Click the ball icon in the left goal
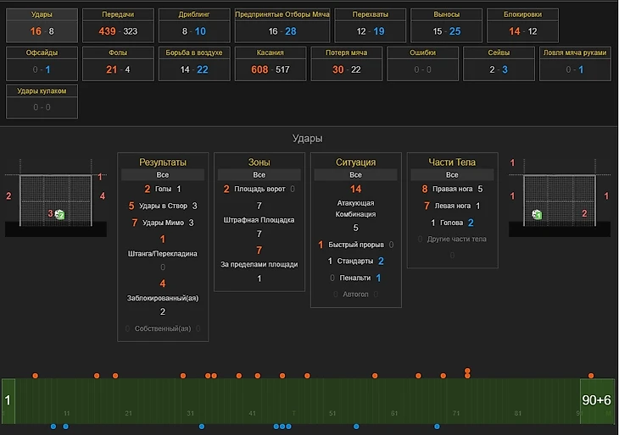Image resolution: width=619 pixels, height=435 pixels. [59, 215]
